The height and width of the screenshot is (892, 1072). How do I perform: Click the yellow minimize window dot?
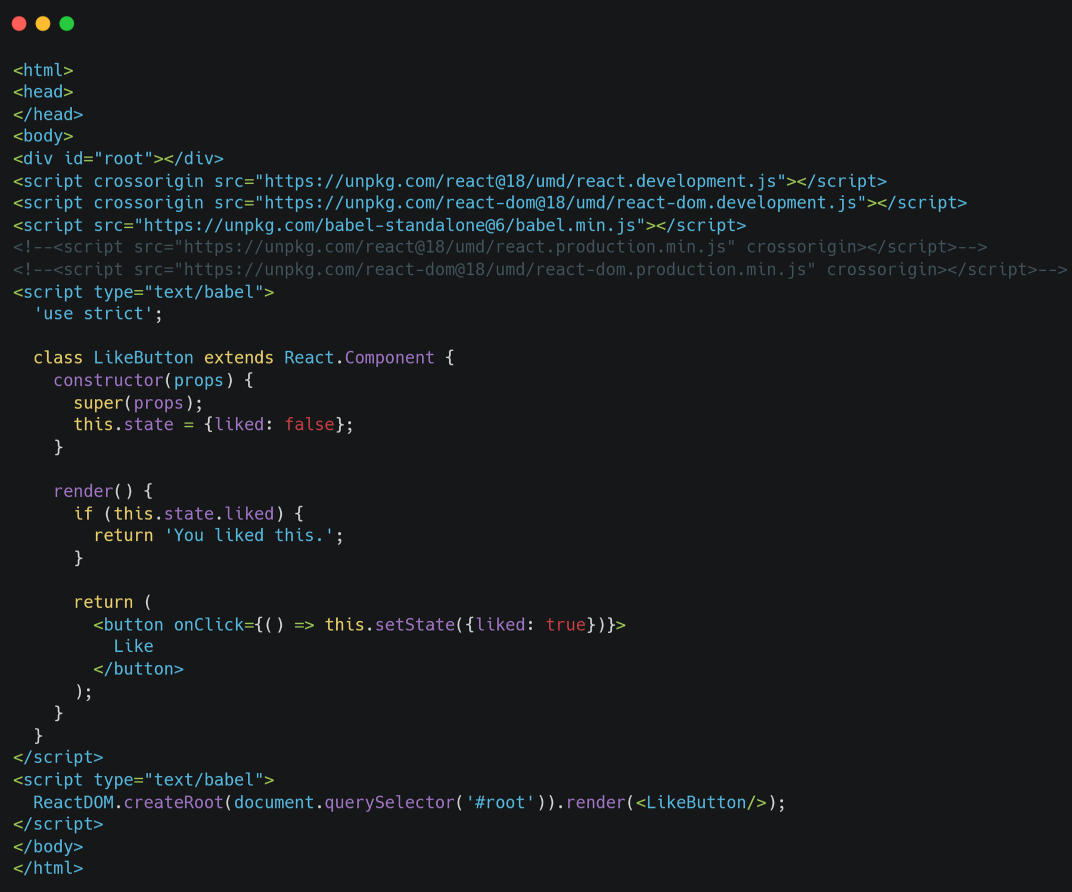pyautogui.click(x=43, y=23)
